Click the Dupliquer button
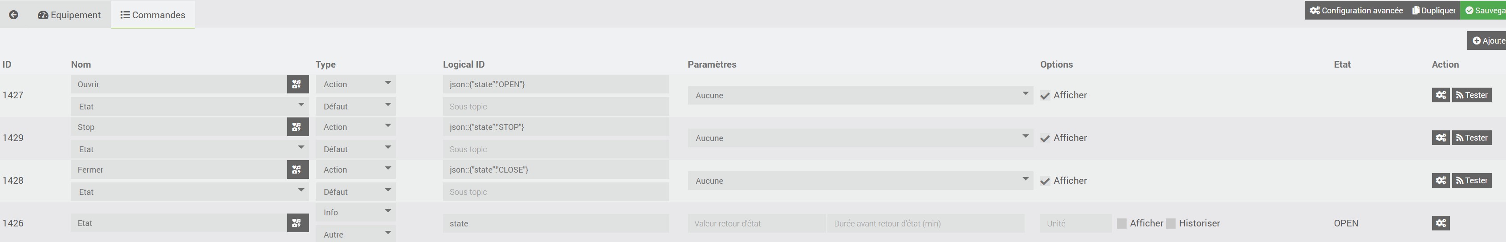 tap(1433, 11)
